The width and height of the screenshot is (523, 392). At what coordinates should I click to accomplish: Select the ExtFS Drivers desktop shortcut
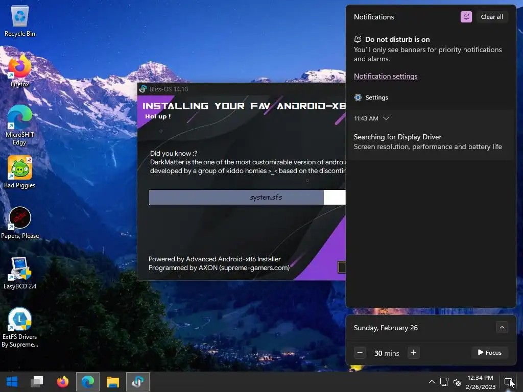20,328
